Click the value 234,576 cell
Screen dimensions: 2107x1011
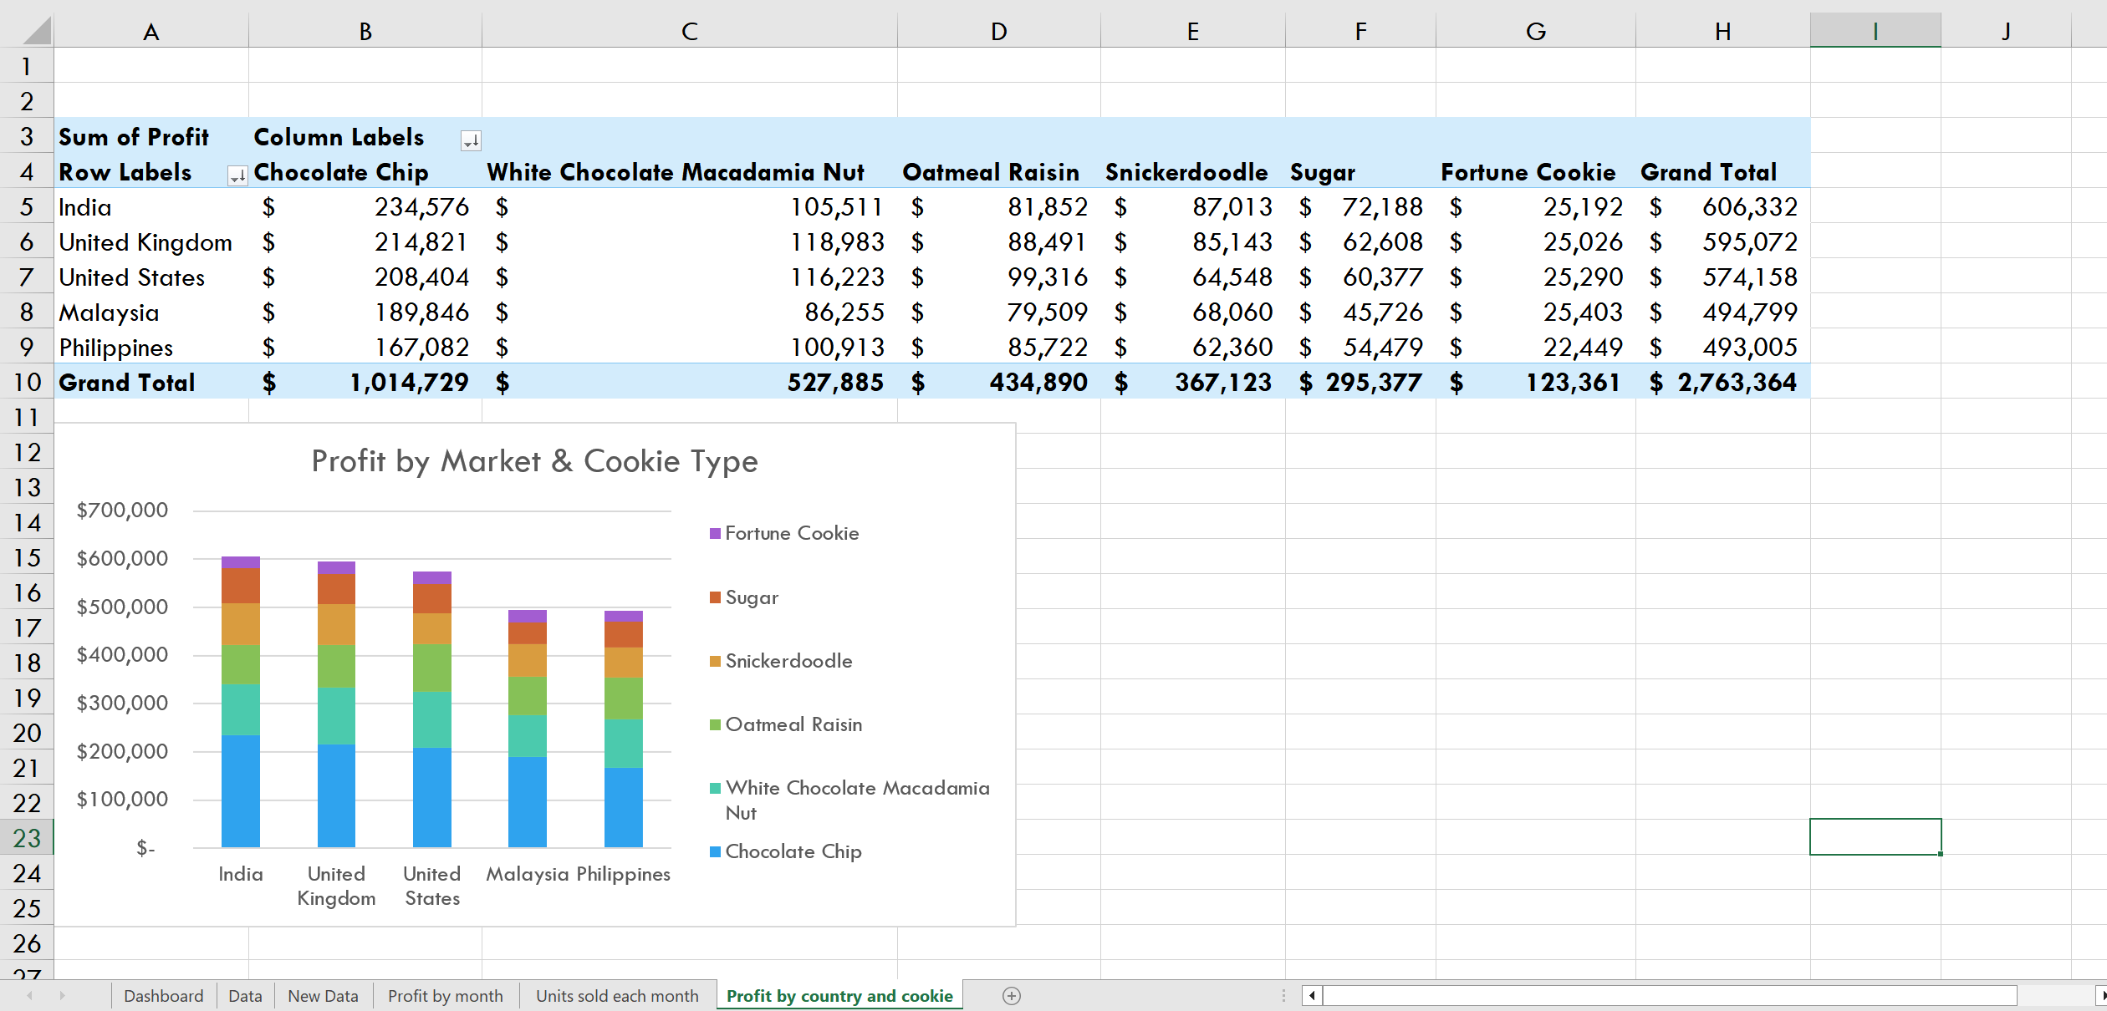coord(365,206)
